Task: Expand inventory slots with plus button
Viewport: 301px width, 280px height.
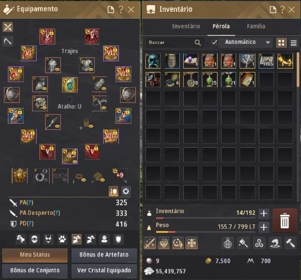Action: (x=264, y=213)
